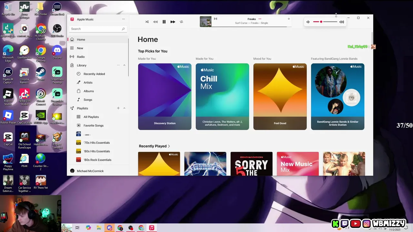Screen dimensions: 413x232
Task: Add a new playlist with plus icon
Action: 118,108
